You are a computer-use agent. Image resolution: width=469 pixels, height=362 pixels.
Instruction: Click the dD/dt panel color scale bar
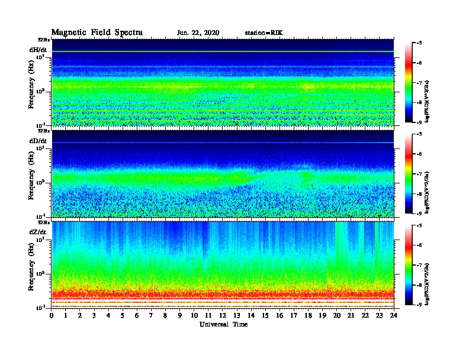click(x=409, y=174)
